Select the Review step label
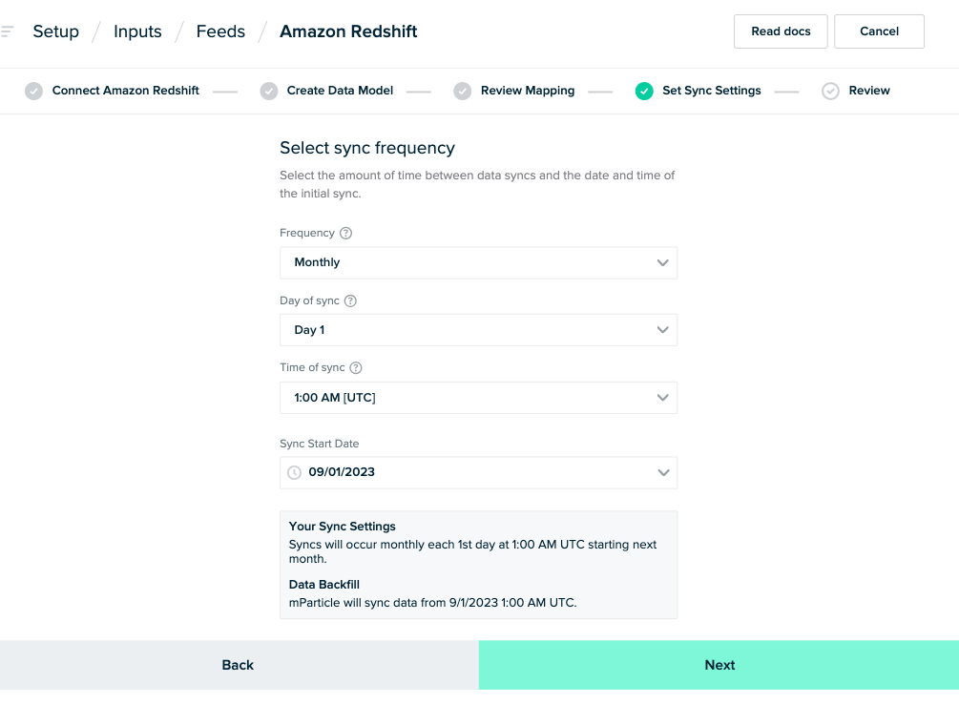This screenshot has height=704, width=959. coord(869,91)
